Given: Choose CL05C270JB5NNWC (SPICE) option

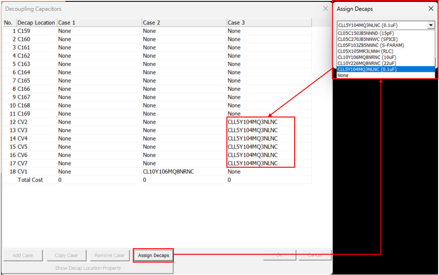Looking at the screenshot, I should tap(367, 39).
